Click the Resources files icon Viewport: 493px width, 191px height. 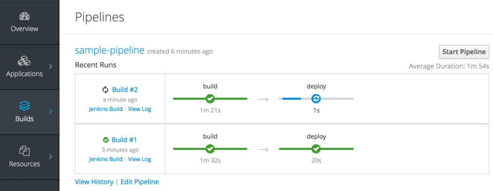(24, 151)
